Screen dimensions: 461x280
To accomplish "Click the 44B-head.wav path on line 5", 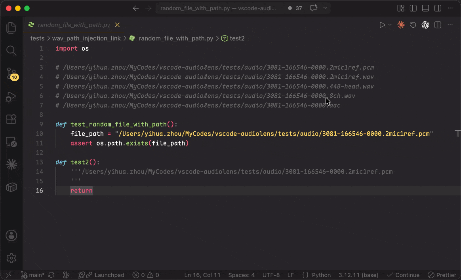I will pos(215,86).
